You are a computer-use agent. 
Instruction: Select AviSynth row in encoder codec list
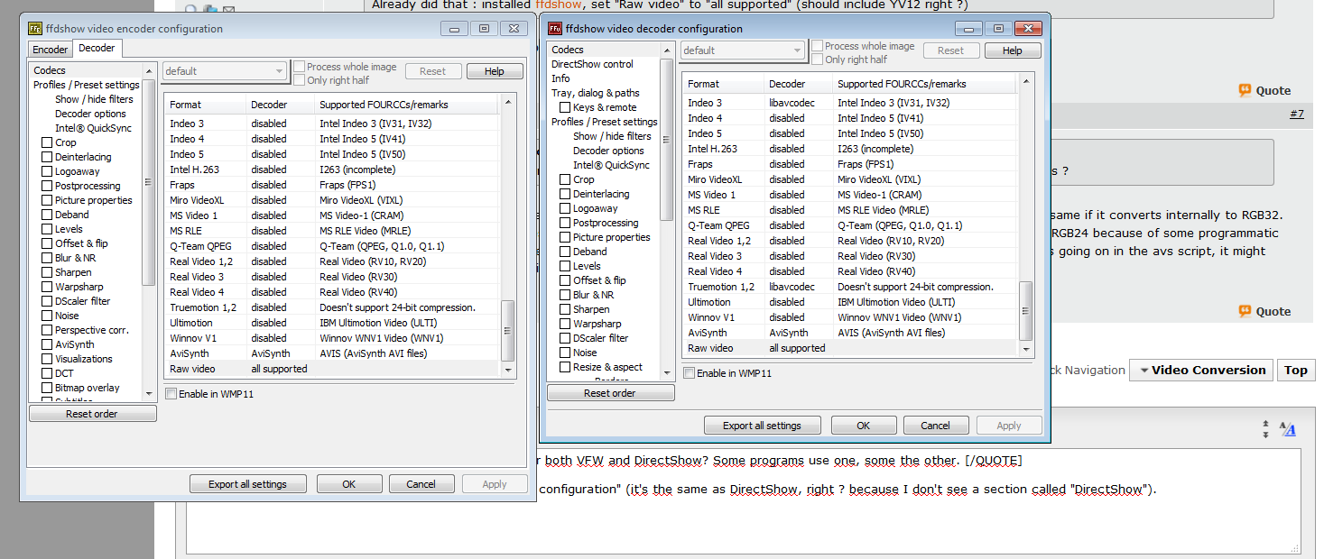point(332,353)
